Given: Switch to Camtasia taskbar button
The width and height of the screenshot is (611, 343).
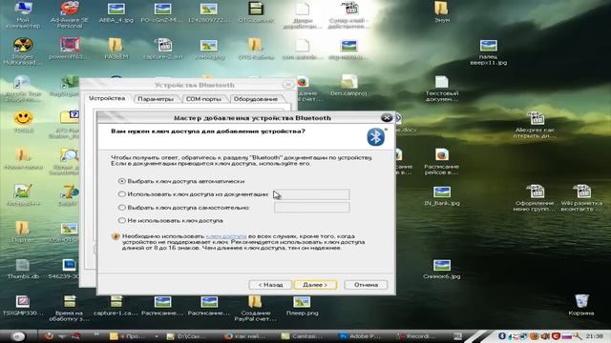Looking at the screenshot, I should point(302,336).
